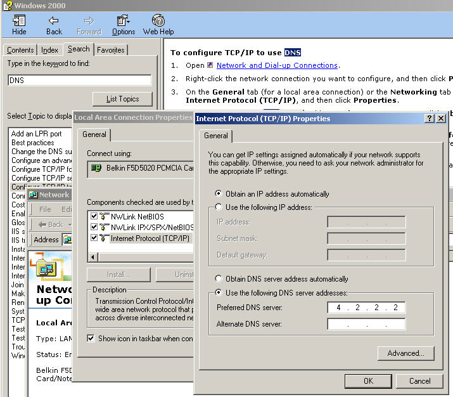Image resolution: width=453 pixels, height=397 pixels.
Task: Select the 'Change the DNS su' topic
Action: (41, 152)
